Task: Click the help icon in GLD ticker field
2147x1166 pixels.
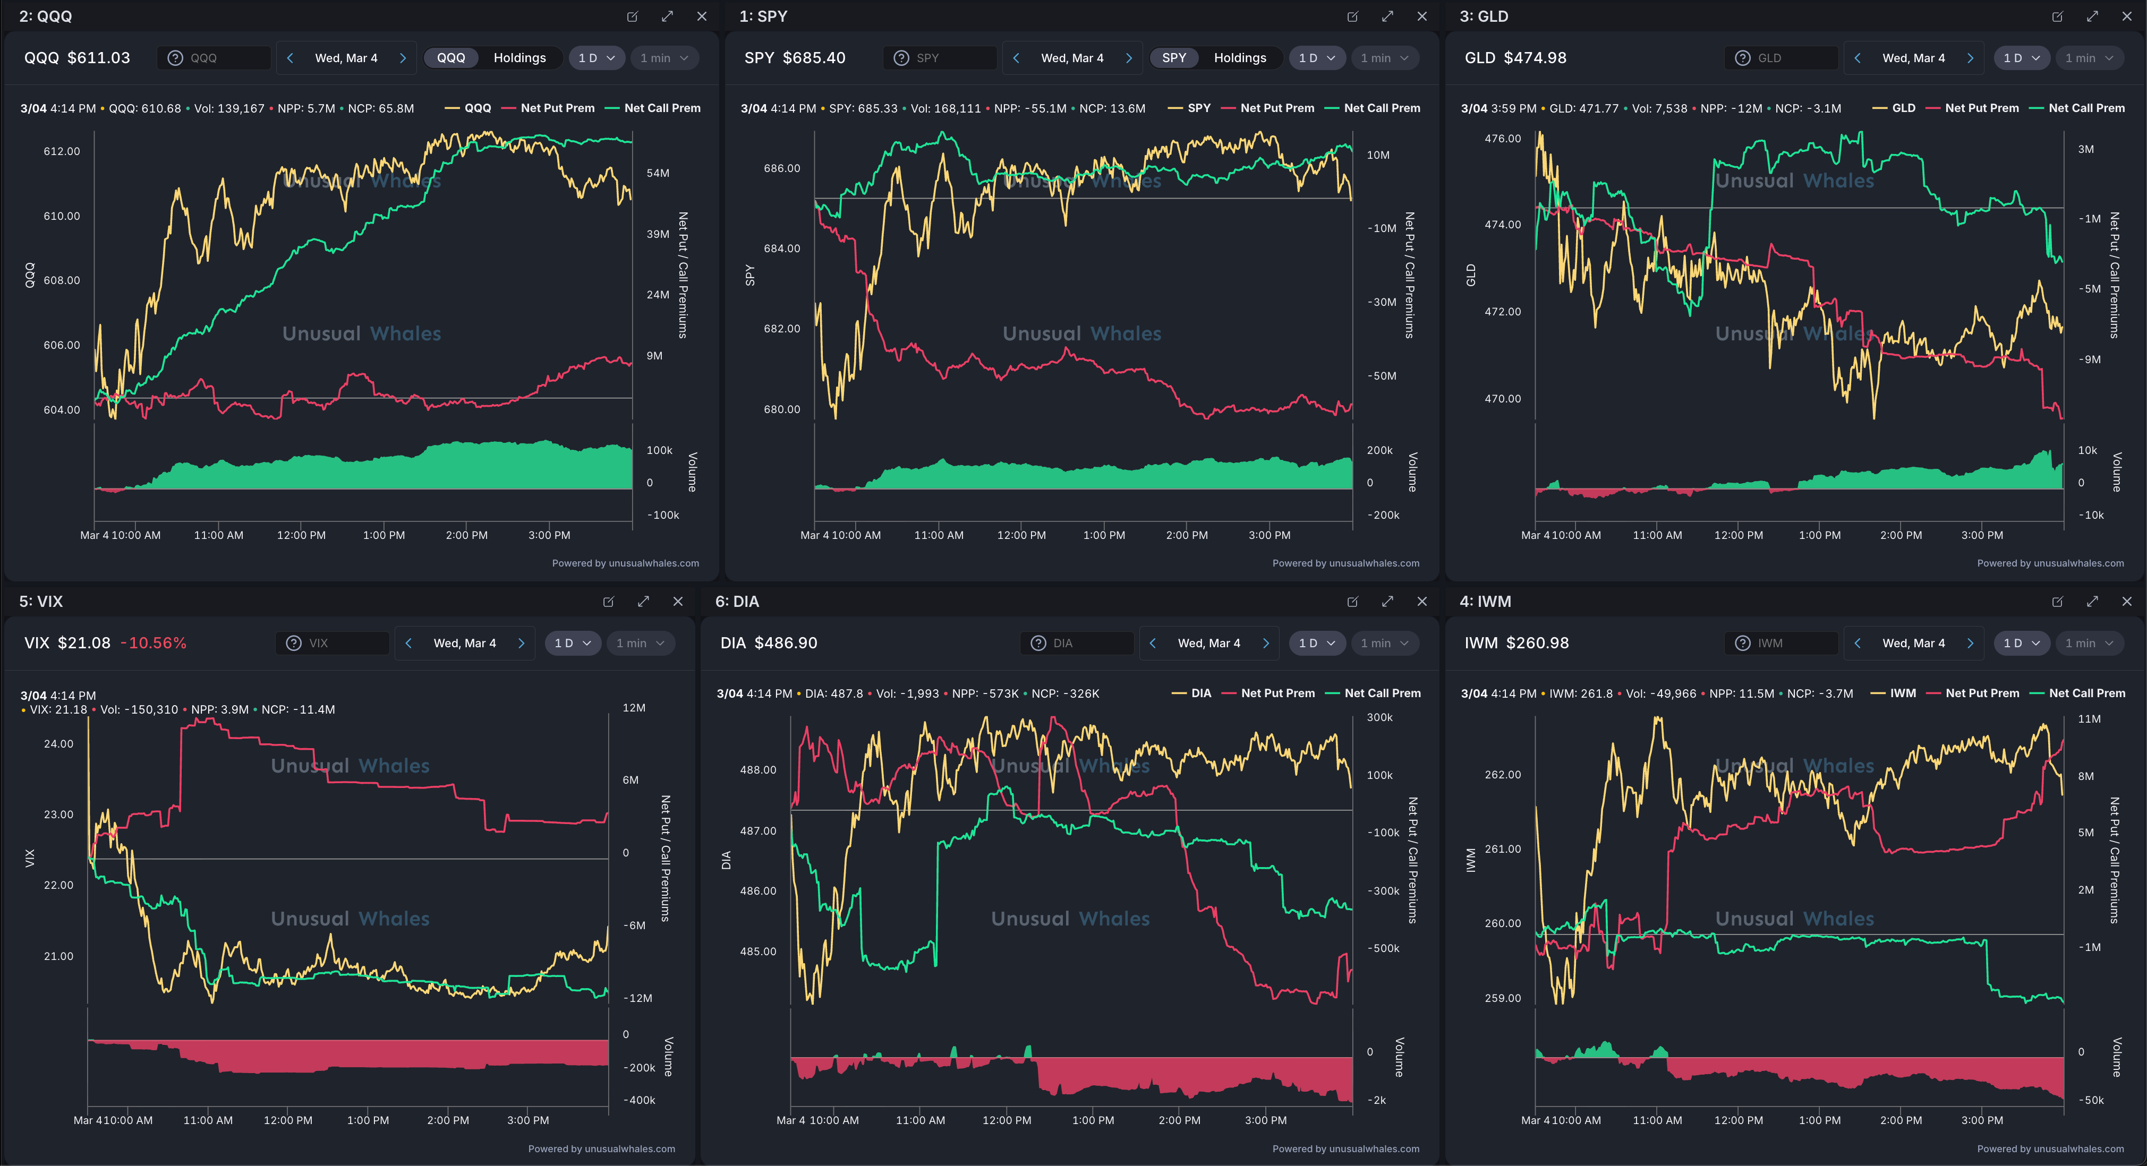Action: 1742,58
